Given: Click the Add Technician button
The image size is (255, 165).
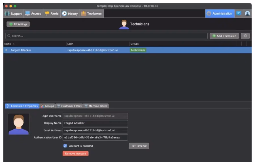Looking at the screenshot, I should [224, 36].
